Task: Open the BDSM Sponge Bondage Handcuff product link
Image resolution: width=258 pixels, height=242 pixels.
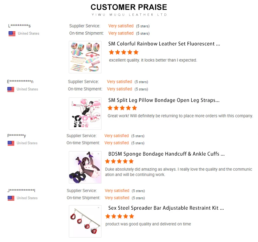Action: point(166,154)
